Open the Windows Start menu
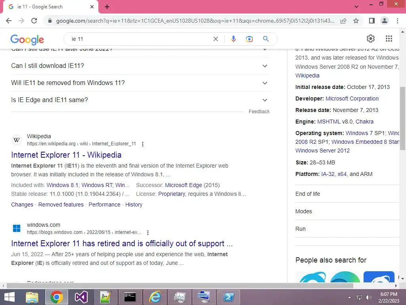This screenshot has width=406, height=305. [10, 297]
